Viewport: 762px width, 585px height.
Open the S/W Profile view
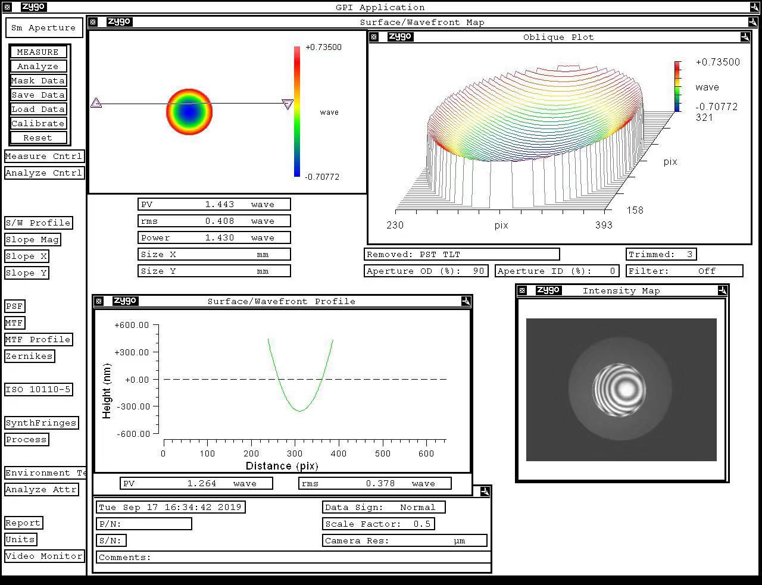(39, 223)
